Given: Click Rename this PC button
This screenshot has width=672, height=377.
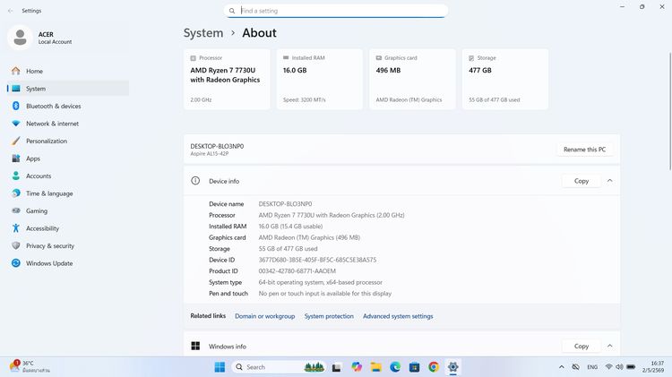Looking at the screenshot, I should tap(584, 150).
